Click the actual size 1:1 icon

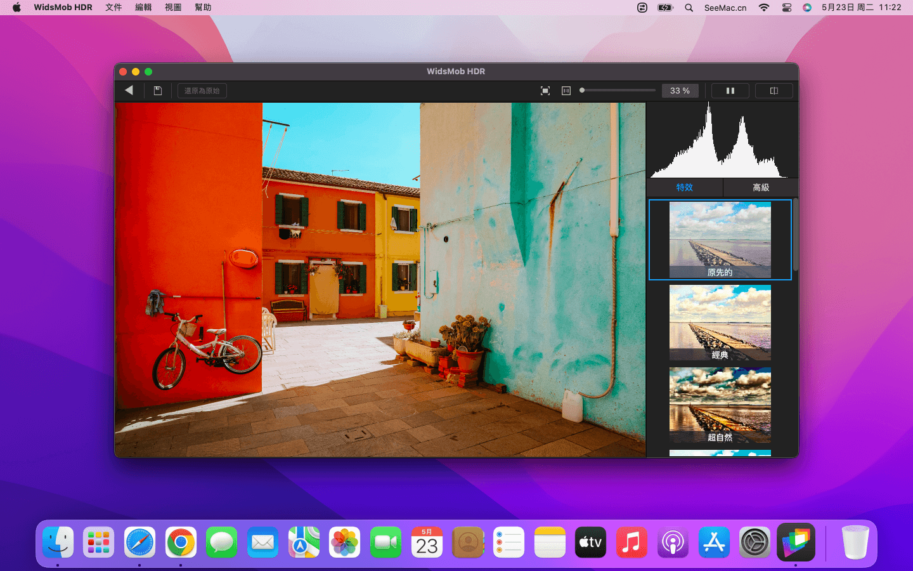click(566, 91)
